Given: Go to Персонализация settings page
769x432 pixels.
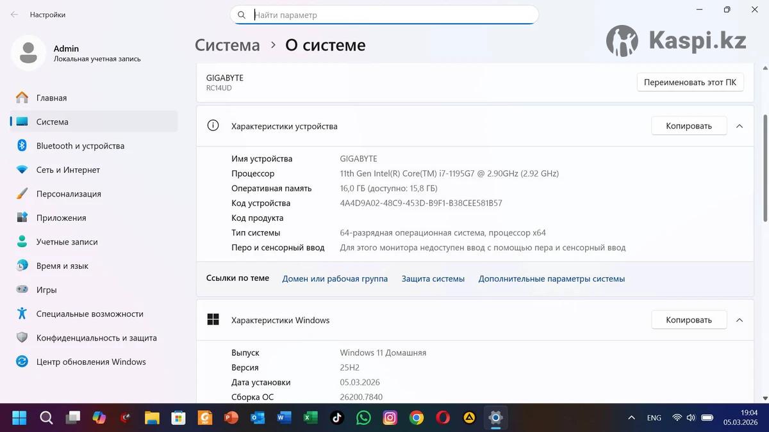Looking at the screenshot, I should 69,194.
